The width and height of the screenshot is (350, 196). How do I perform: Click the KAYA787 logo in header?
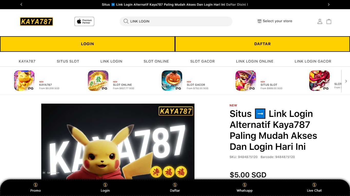point(36,21)
